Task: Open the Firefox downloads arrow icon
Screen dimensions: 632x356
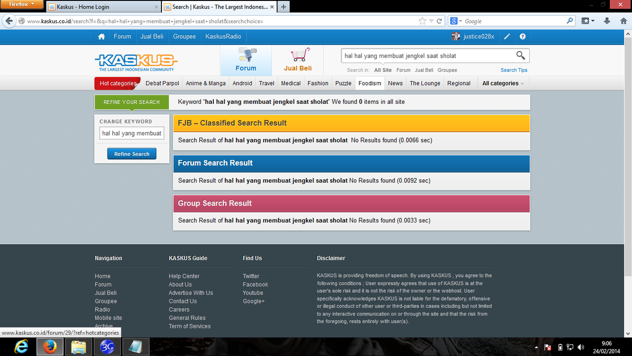Action: click(607, 21)
